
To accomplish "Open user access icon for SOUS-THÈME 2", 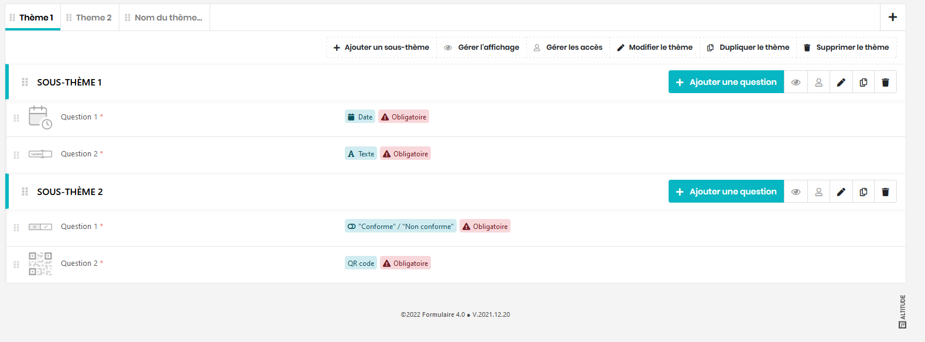I will (x=818, y=192).
